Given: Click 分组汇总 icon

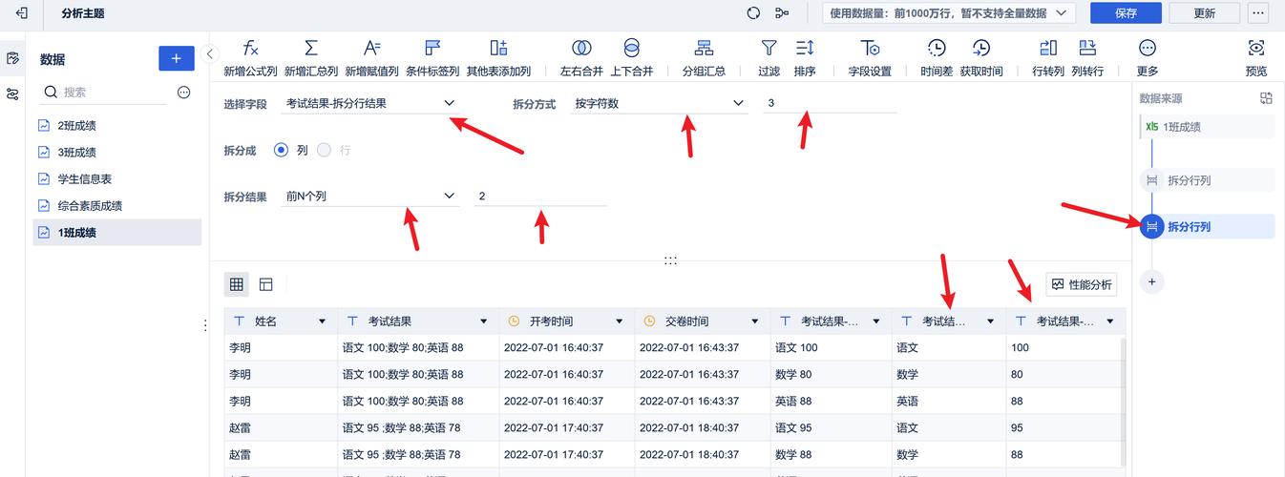Looking at the screenshot, I should click(704, 48).
